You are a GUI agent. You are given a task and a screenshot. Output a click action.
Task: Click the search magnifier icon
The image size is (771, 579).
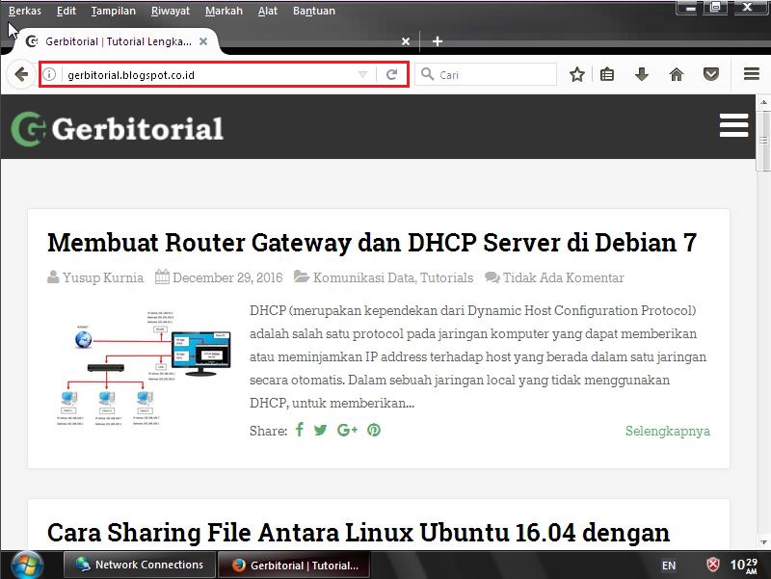pos(427,74)
